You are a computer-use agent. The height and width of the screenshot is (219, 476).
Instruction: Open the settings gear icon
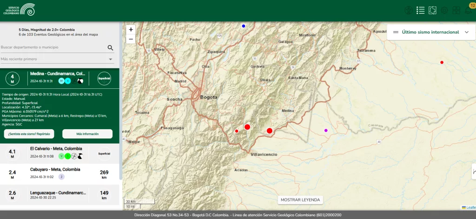(444, 10)
